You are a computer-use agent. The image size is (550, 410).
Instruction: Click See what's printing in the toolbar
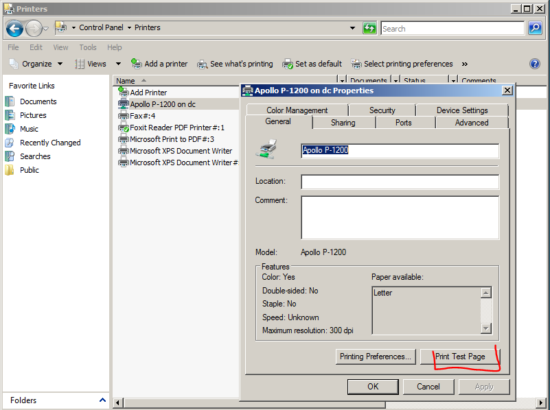pos(235,64)
